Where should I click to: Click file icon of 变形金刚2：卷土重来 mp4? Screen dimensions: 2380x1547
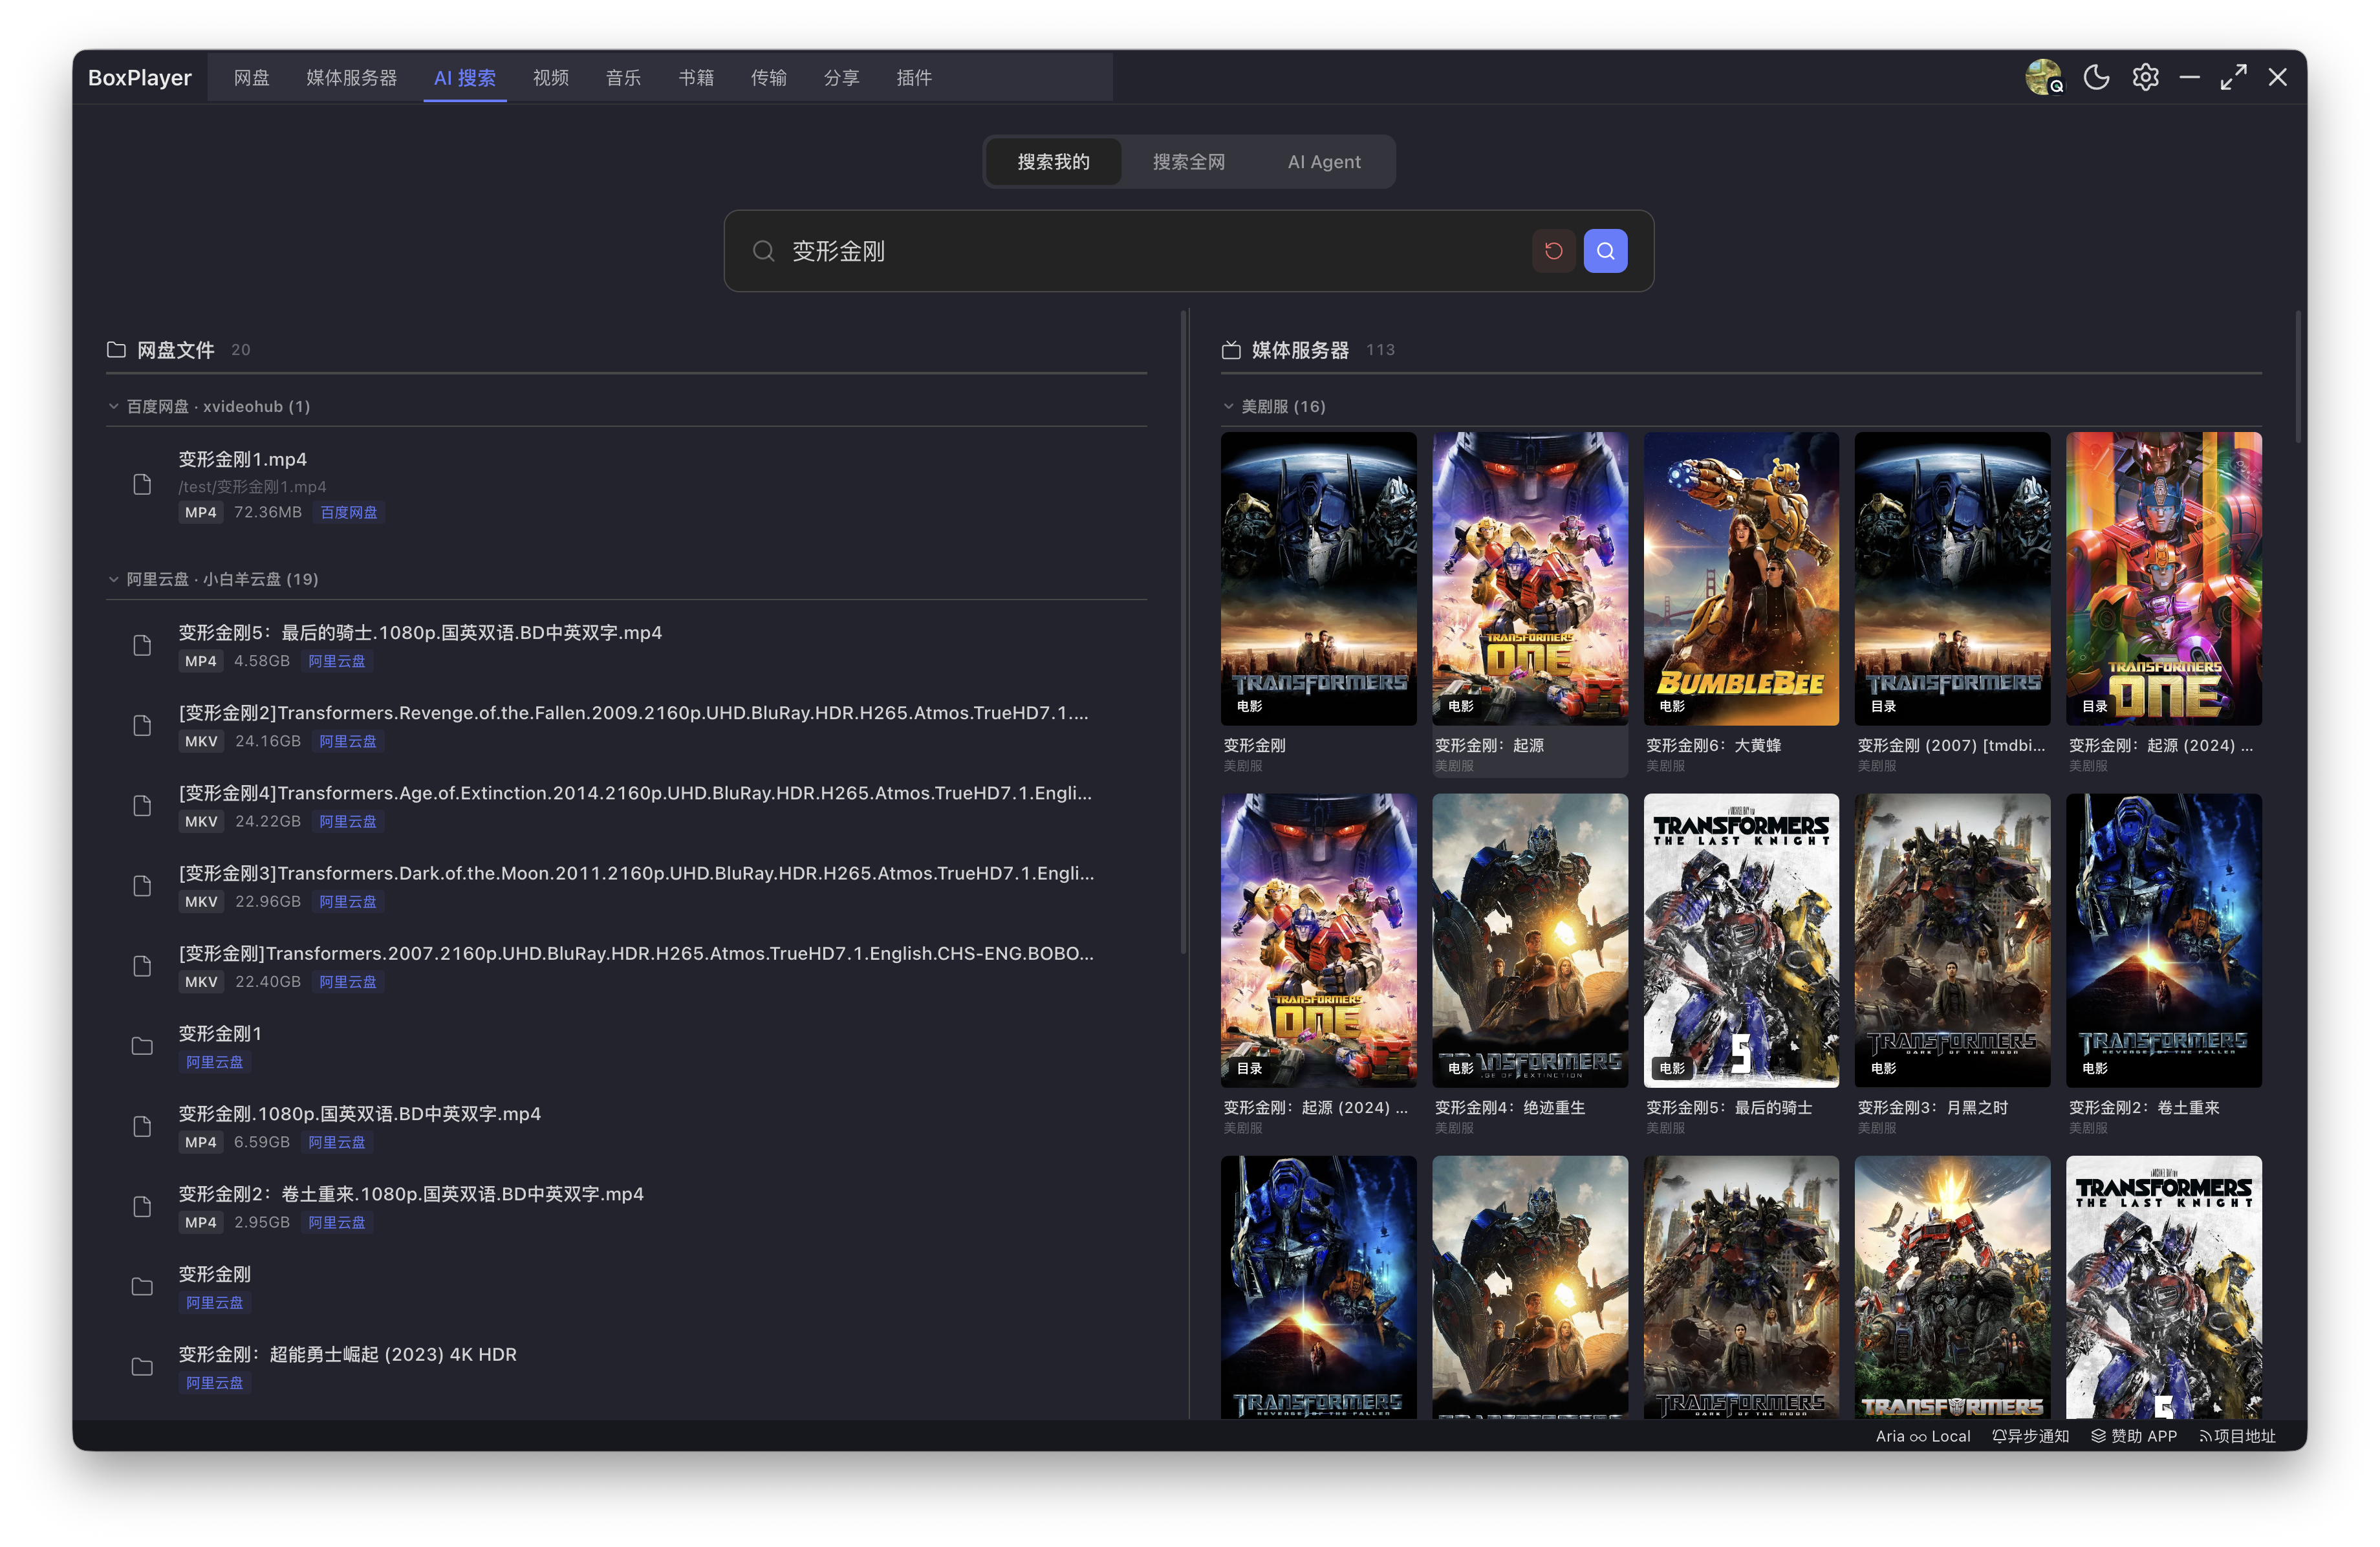pos(142,1206)
